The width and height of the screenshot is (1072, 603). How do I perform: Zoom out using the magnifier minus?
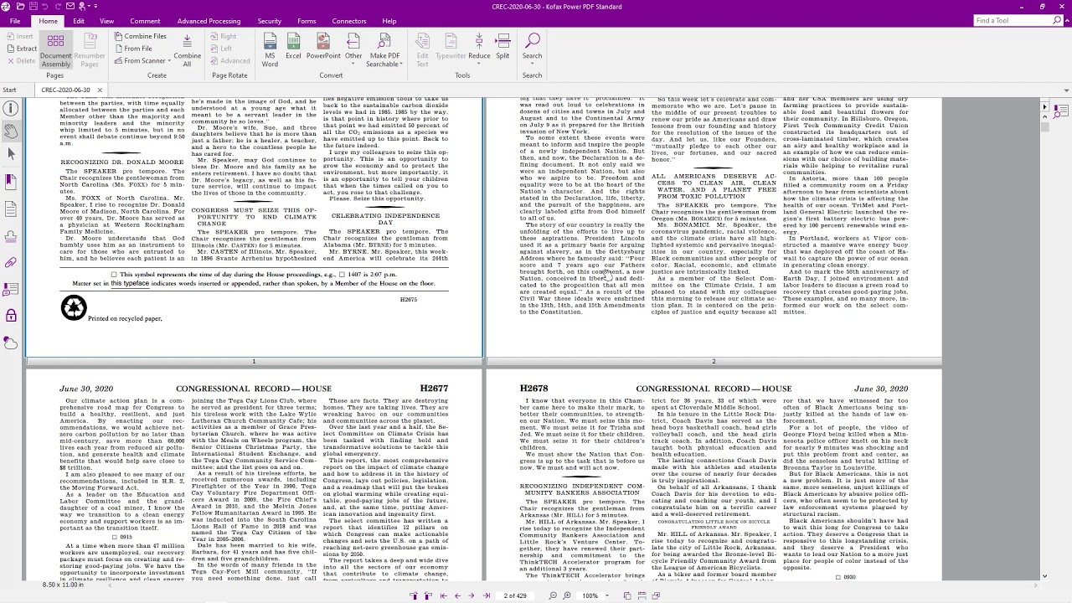pos(553,595)
